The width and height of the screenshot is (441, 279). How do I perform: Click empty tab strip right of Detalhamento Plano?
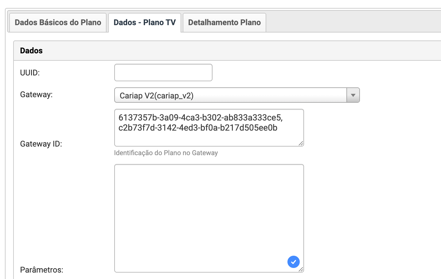click(x=353, y=22)
